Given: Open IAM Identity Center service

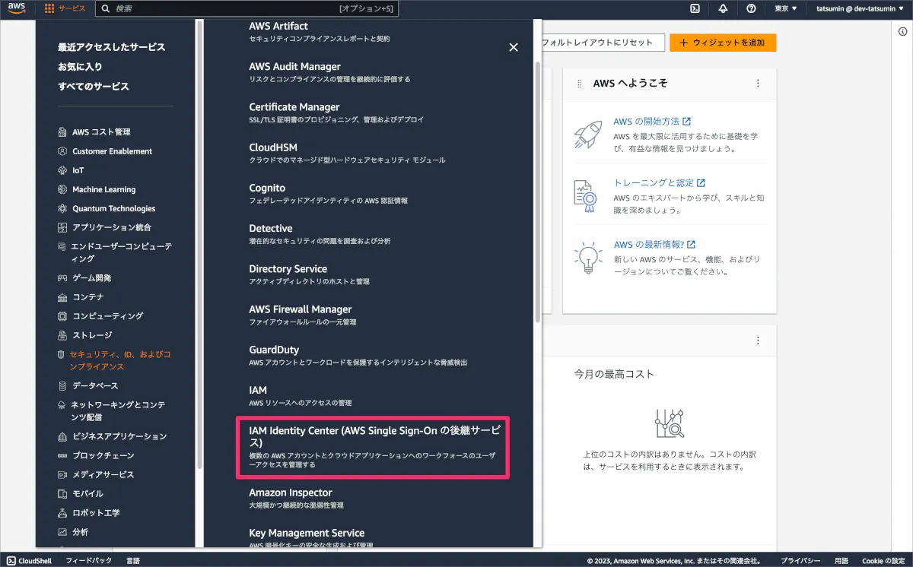Looking at the screenshot, I should (x=373, y=447).
